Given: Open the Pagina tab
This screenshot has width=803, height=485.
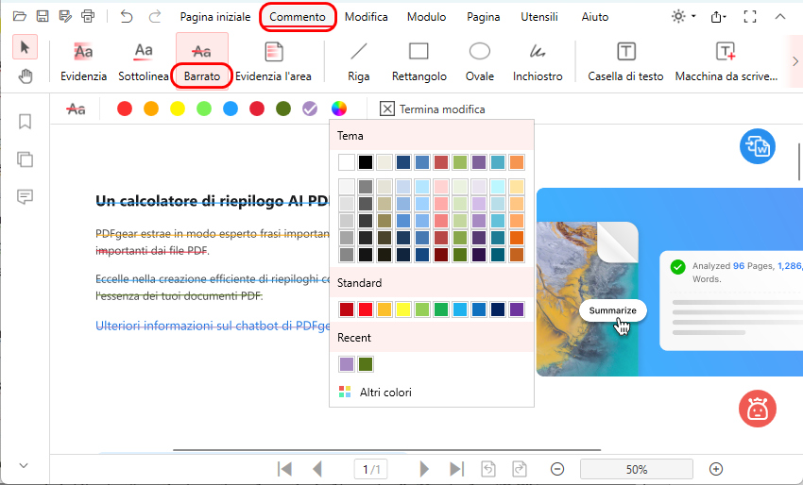Looking at the screenshot, I should pos(483,17).
